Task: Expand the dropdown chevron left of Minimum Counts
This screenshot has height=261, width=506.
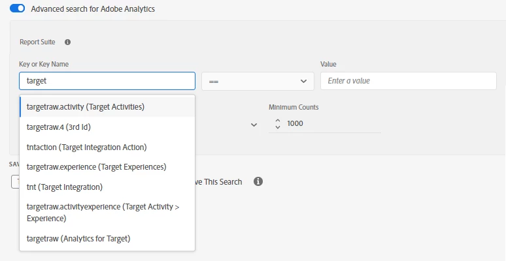Action: [x=254, y=125]
